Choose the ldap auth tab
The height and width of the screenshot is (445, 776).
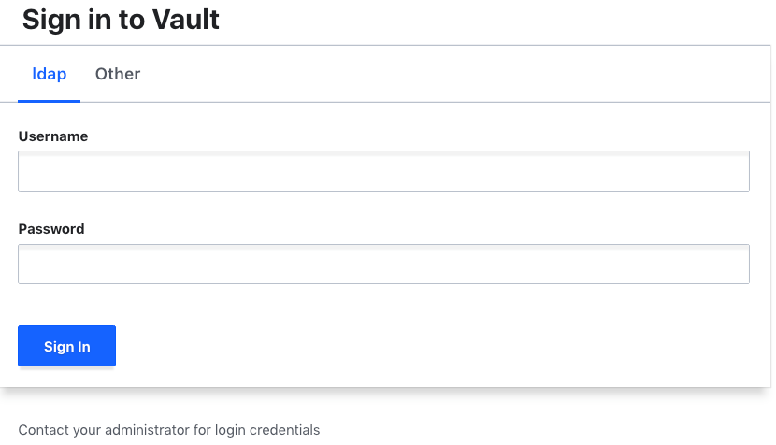[x=49, y=74]
